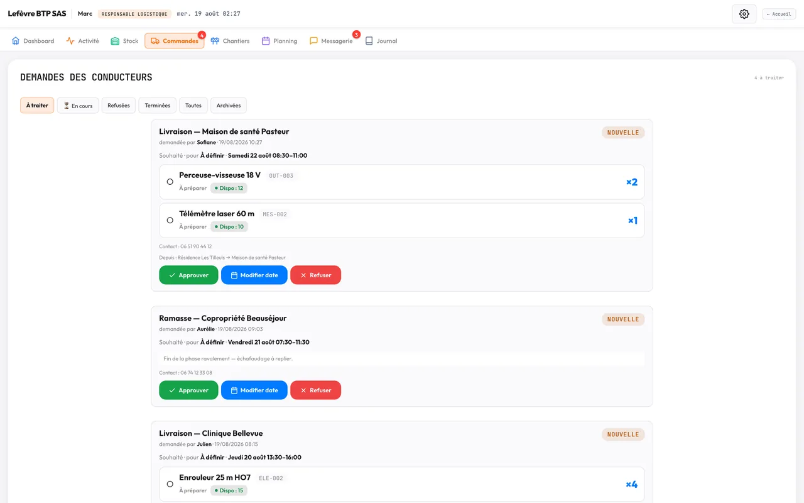The height and width of the screenshot is (503, 804).
Task: Modify date for Maison de santé Pasteur
Action: tap(254, 275)
